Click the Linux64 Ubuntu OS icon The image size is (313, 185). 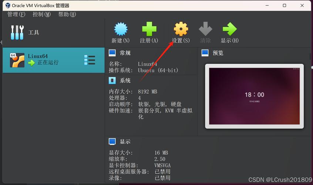pos(17,60)
